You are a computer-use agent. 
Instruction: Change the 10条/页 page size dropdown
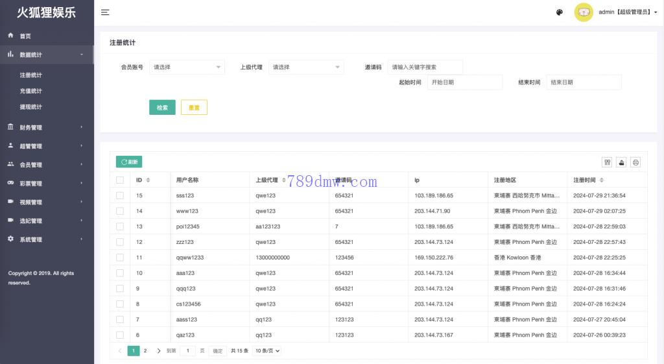click(267, 351)
